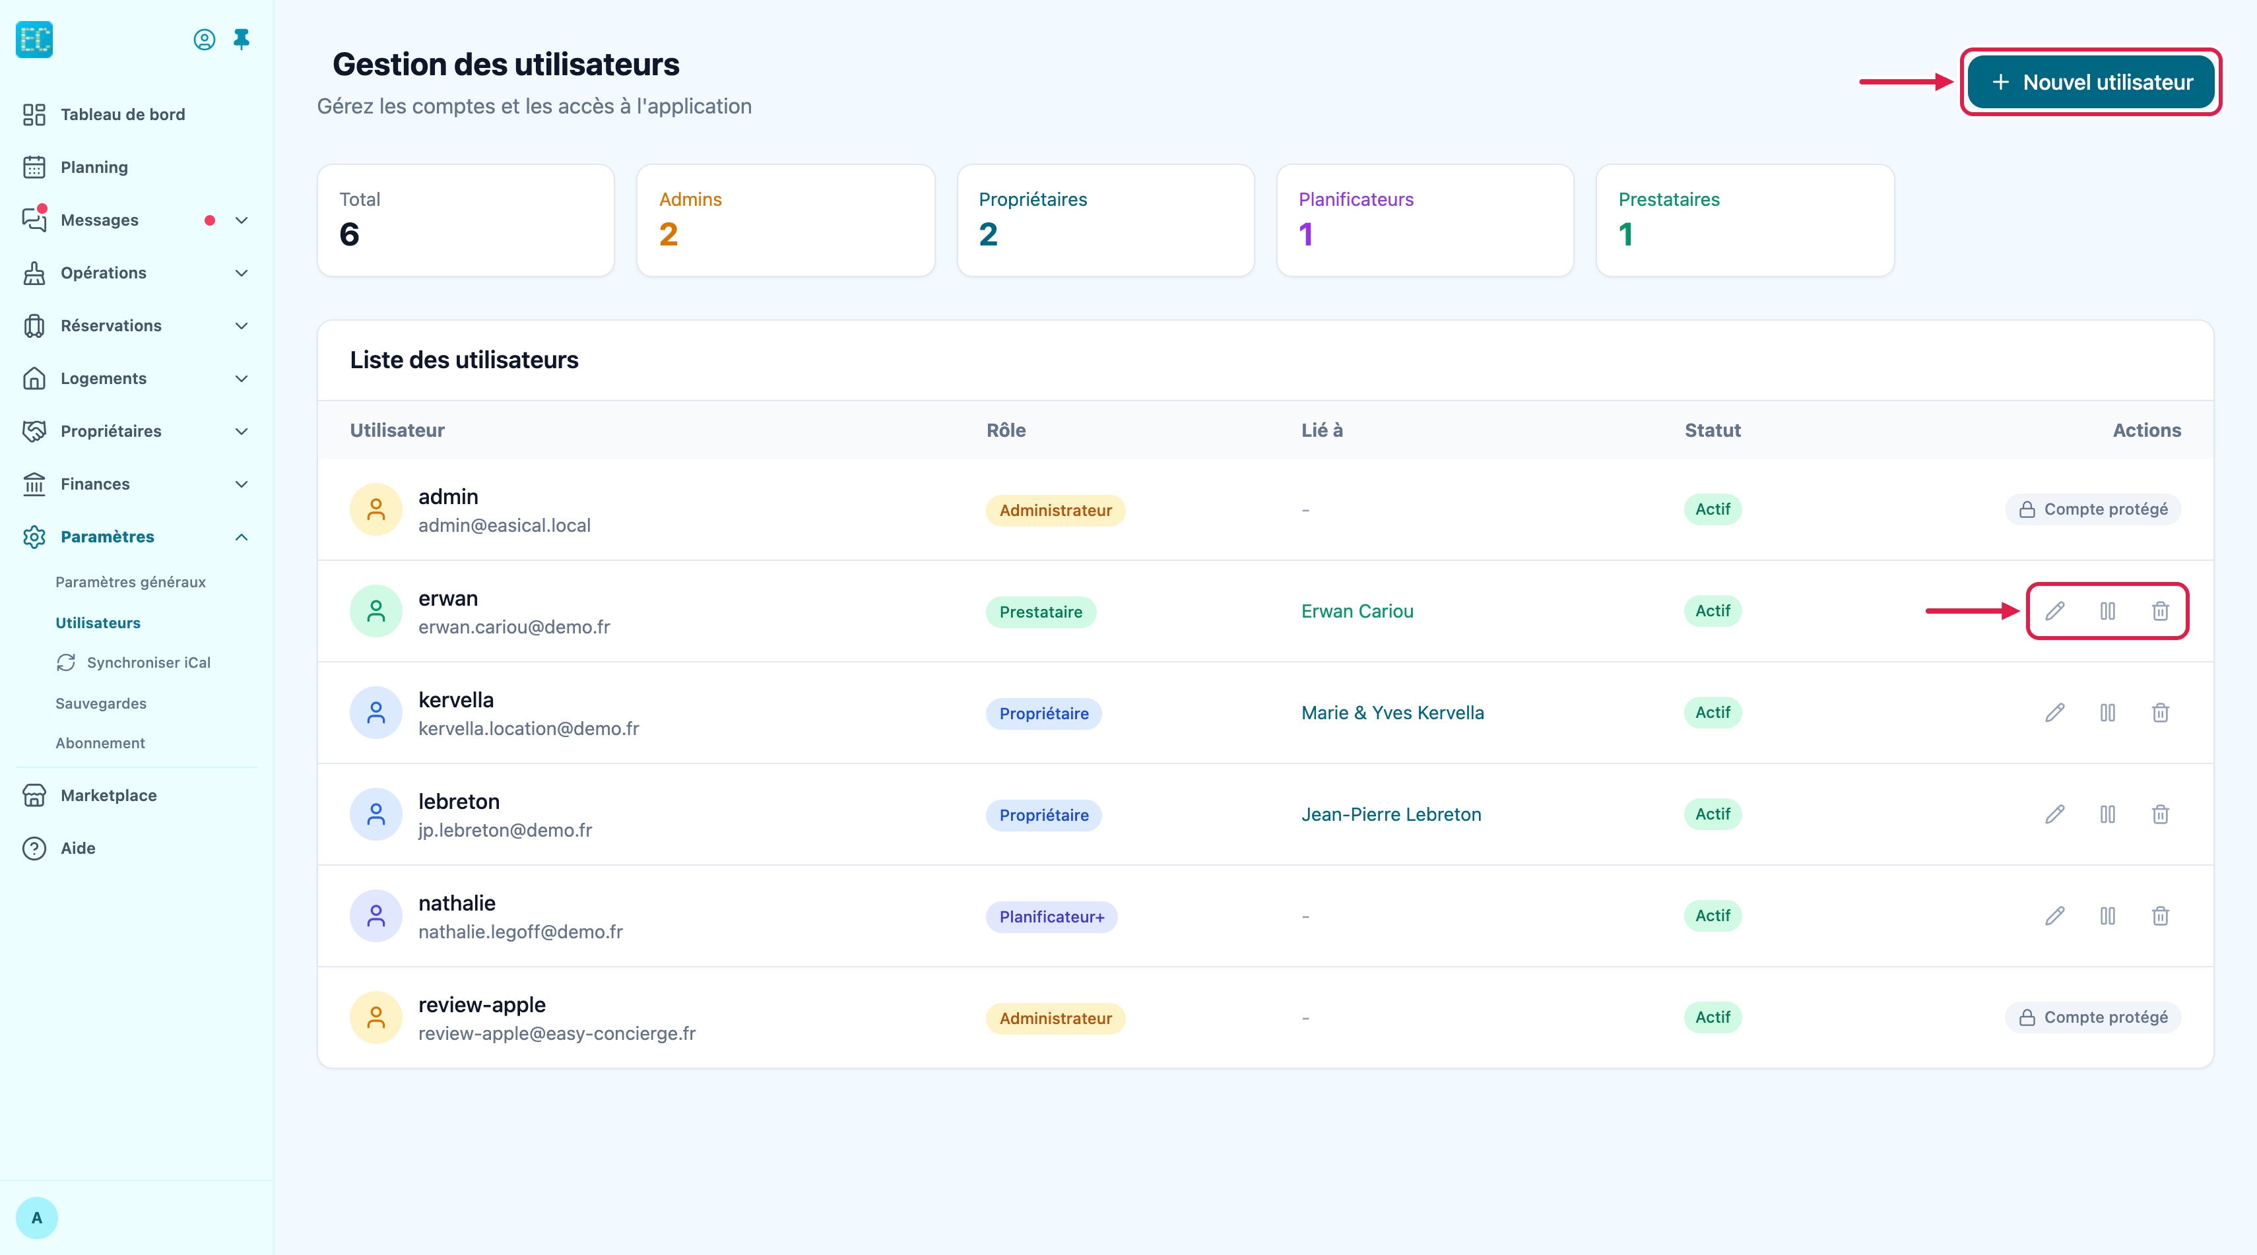Select Utilisateurs submenu item
This screenshot has height=1255, width=2257.
[x=98, y=623]
